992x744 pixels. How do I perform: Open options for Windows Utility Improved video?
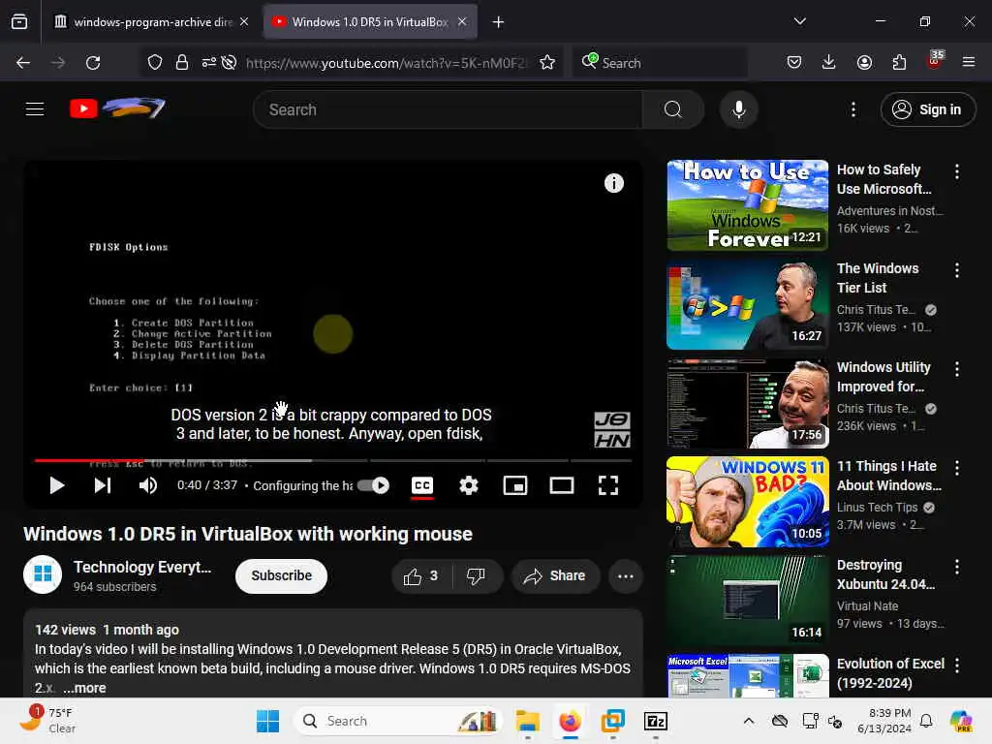[956, 369]
